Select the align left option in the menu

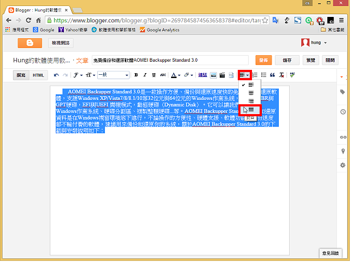pos(251,85)
